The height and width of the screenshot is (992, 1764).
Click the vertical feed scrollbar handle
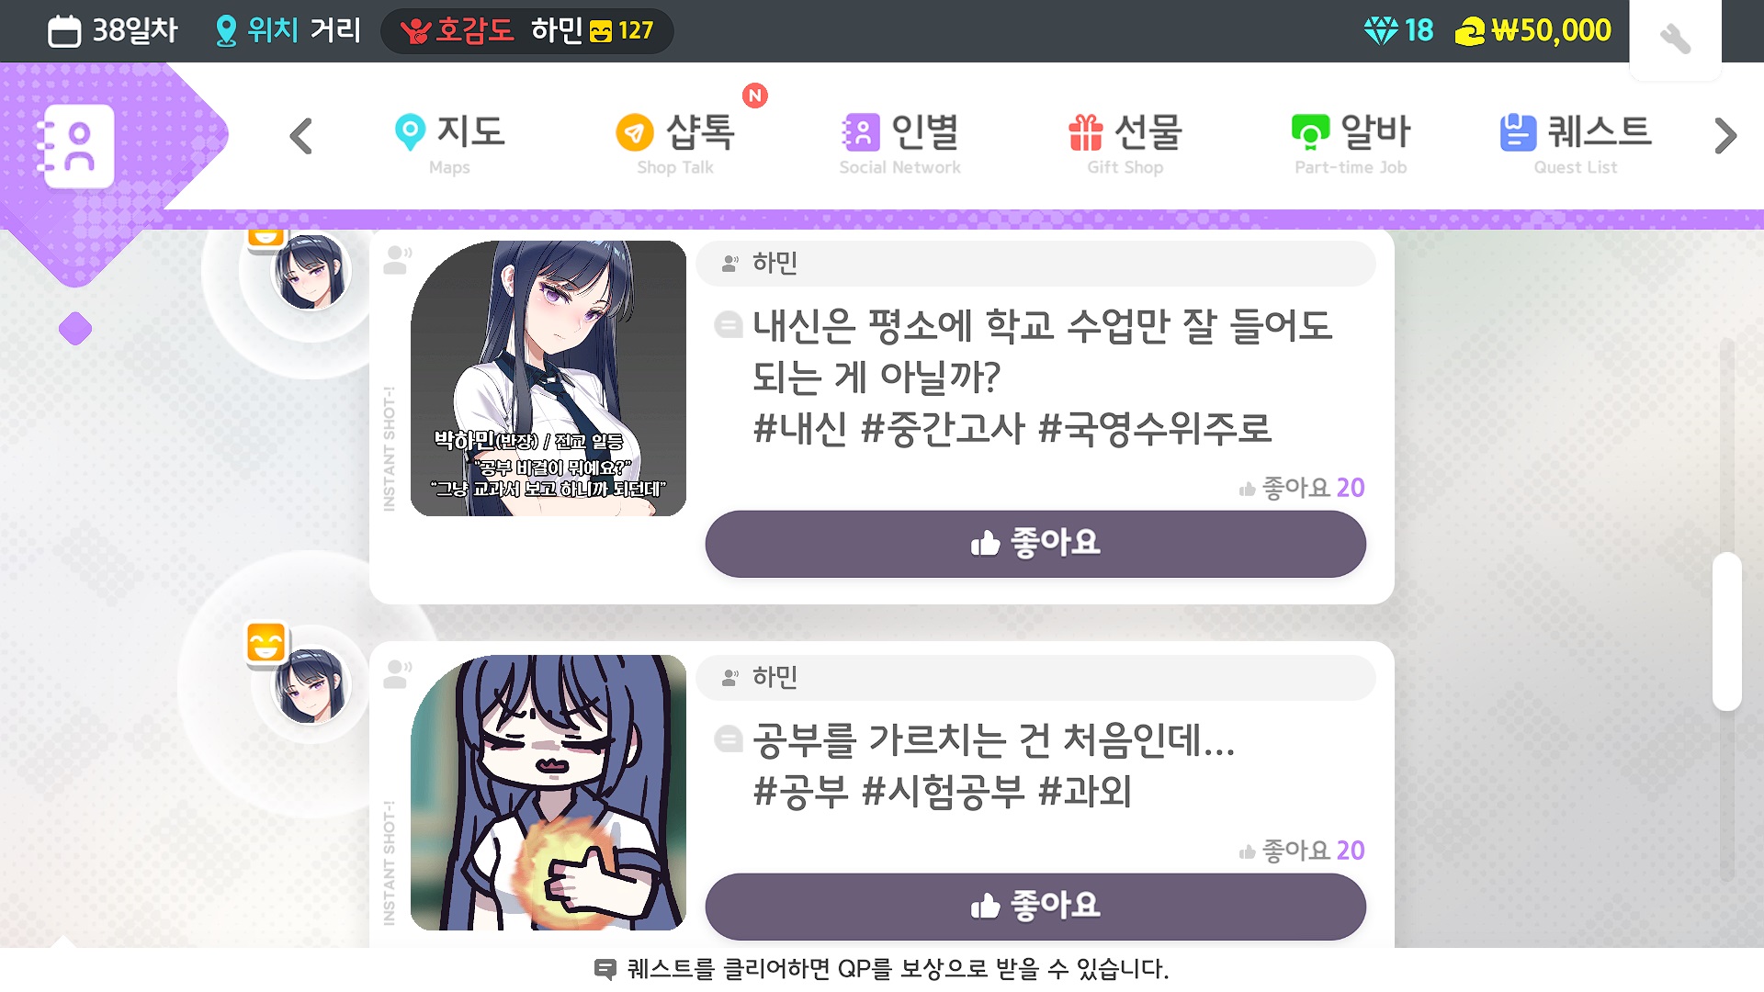coord(1727,631)
